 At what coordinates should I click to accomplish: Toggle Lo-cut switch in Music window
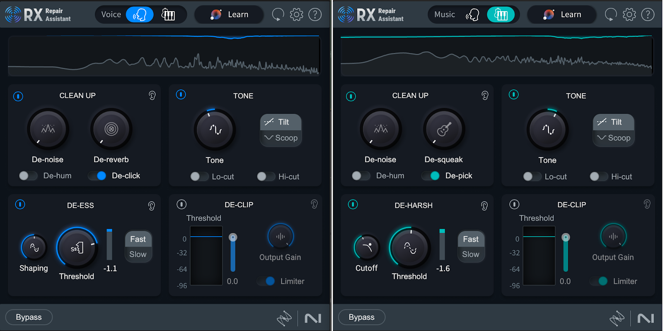[532, 177]
